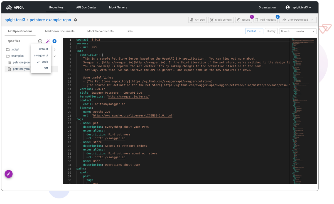Switch to Markdown Documents tab
Screen dimensions: 334x204
point(60,31)
